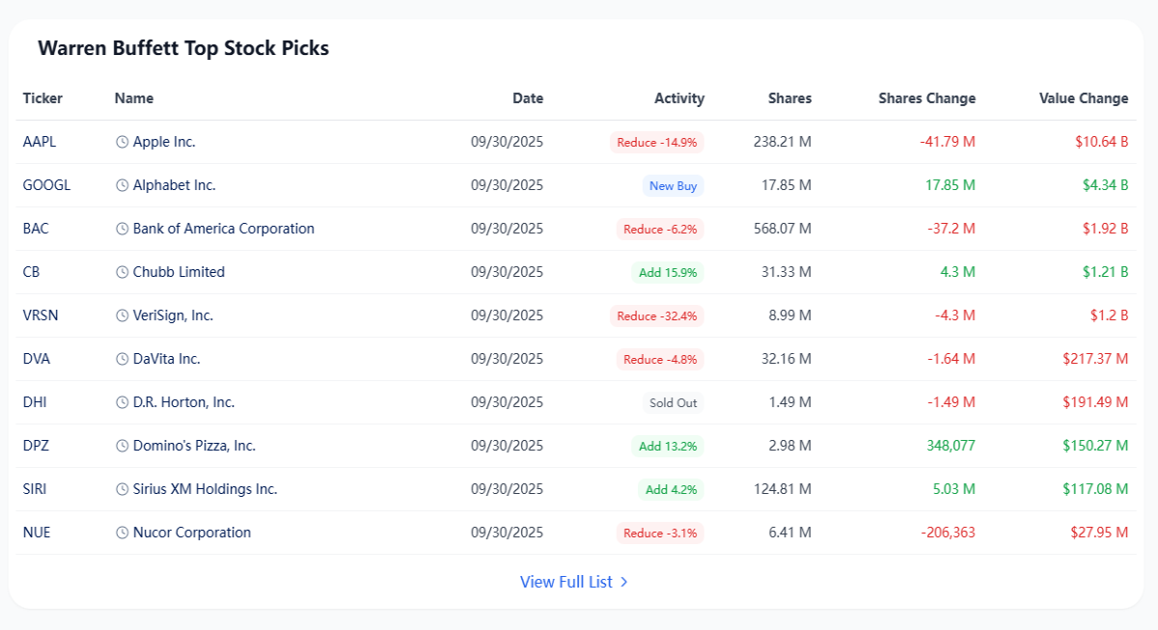Select the clock icon beside Chubb Limited
1158x630 pixels.
click(123, 272)
